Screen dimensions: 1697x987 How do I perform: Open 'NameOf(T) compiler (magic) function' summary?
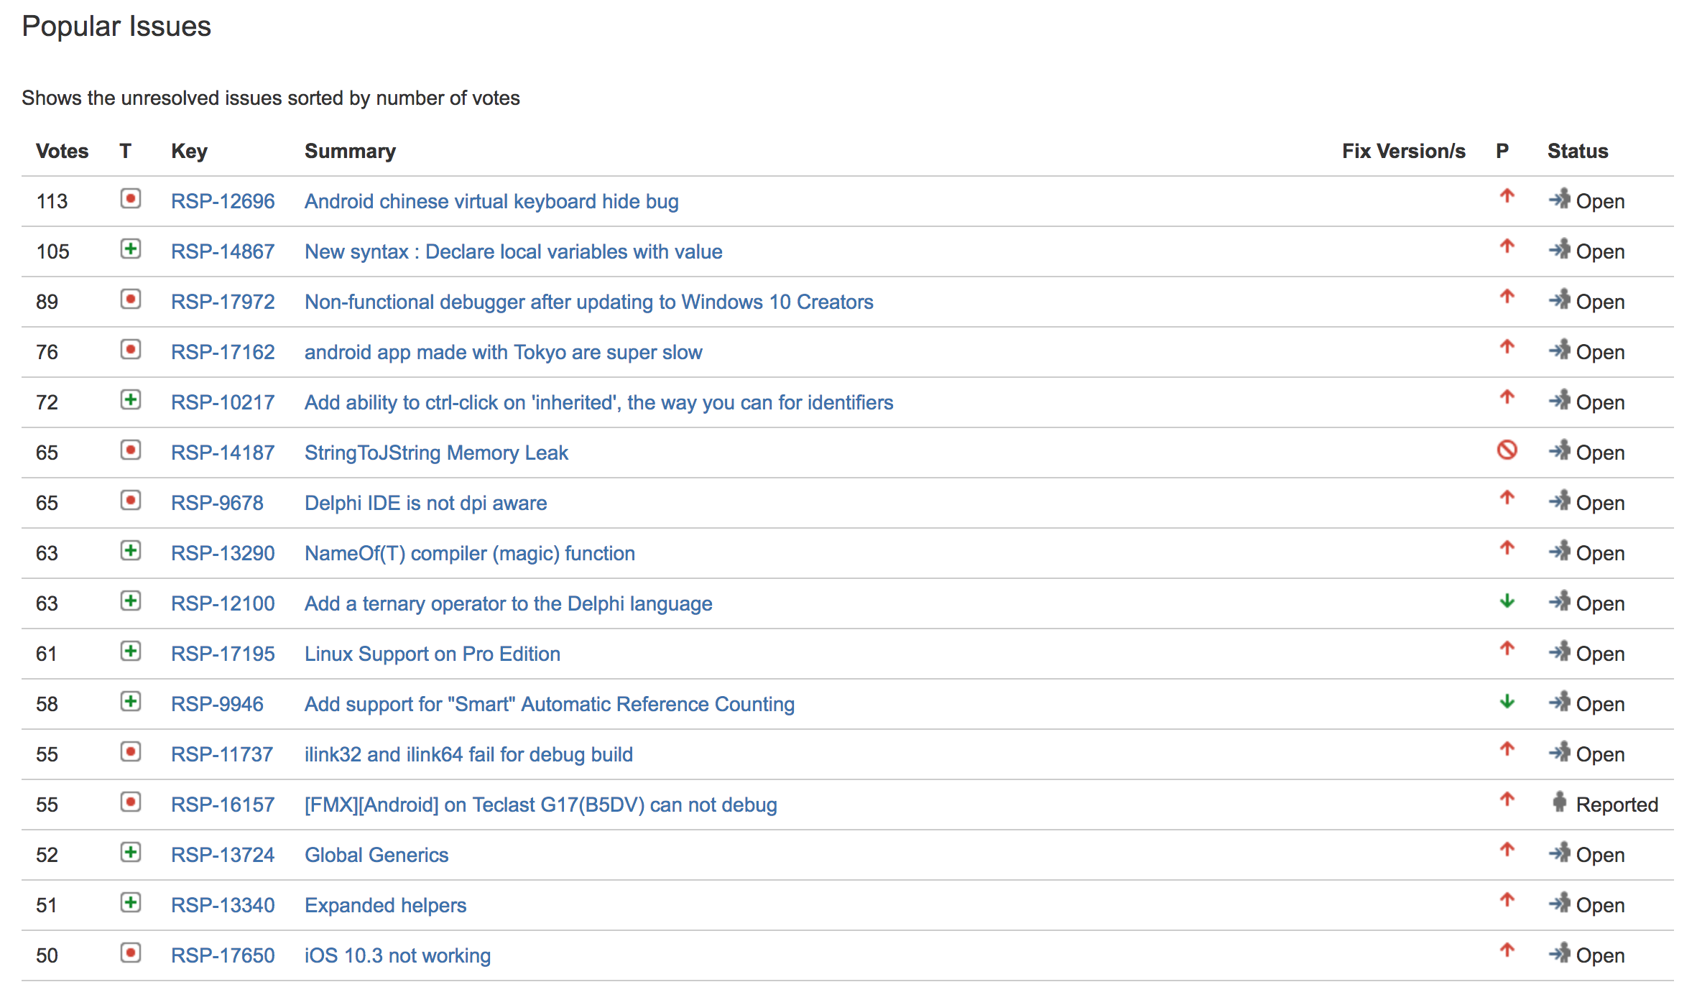pos(470,553)
